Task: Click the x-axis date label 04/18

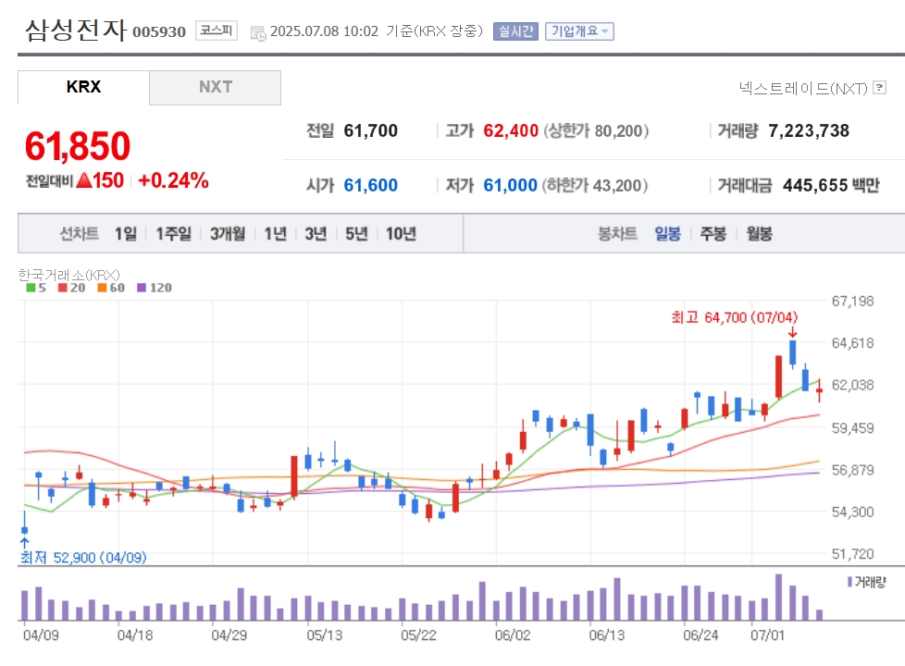Action: coord(135,635)
